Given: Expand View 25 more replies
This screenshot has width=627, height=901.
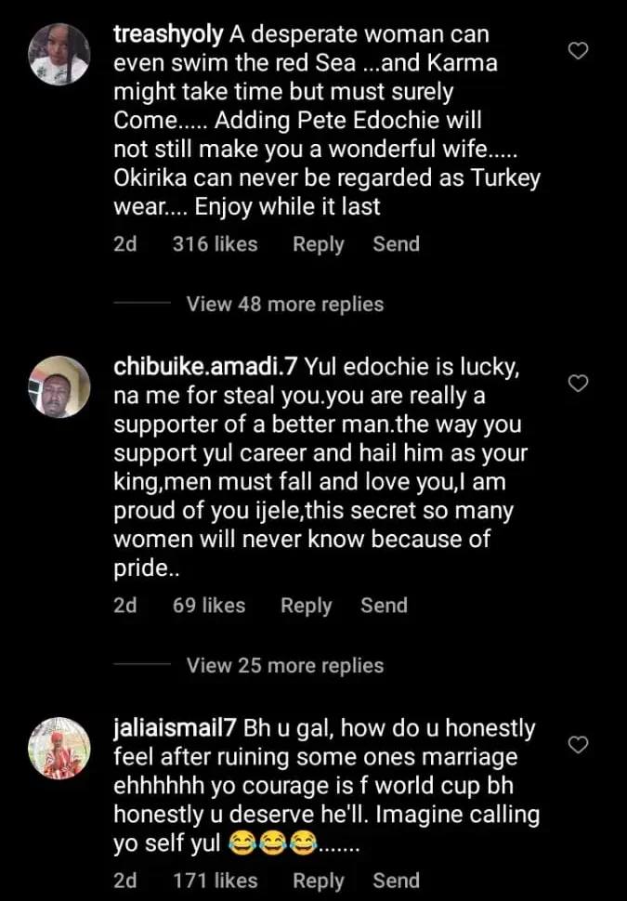Looking at the screenshot, I should coord(284,665).
